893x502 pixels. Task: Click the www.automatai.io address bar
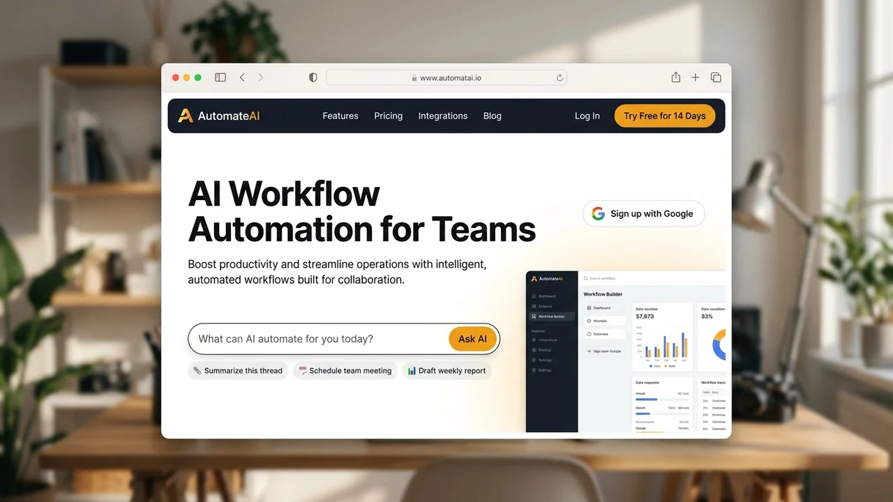446,78
